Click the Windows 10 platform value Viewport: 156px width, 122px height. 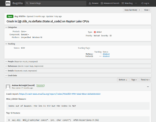tap(37, 37)
